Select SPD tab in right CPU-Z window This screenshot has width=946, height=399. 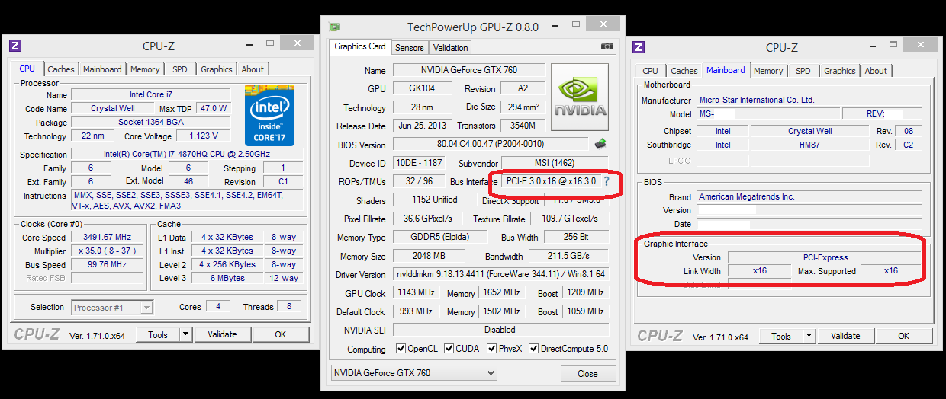coord(803,71)
